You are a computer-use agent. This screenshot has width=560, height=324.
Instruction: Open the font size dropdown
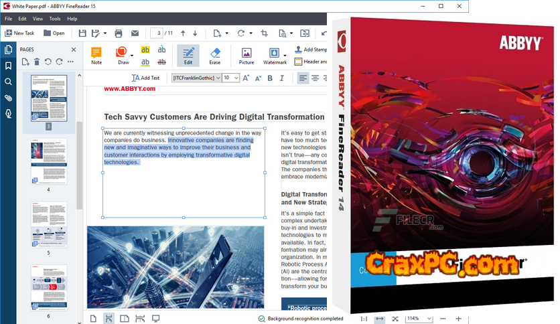[x=231, y=78]
